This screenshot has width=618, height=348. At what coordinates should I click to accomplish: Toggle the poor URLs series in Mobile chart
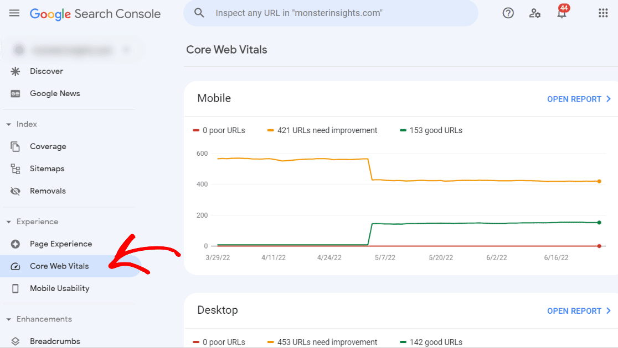(219, 130)
